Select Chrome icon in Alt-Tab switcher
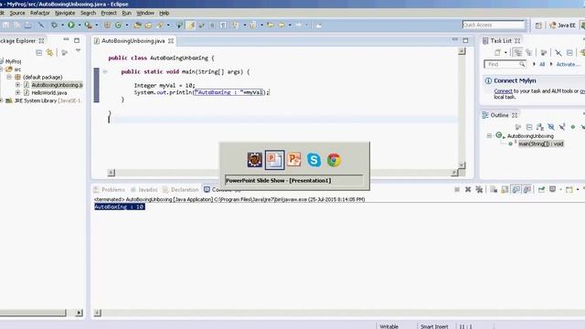585x329 pixels. 334,160
